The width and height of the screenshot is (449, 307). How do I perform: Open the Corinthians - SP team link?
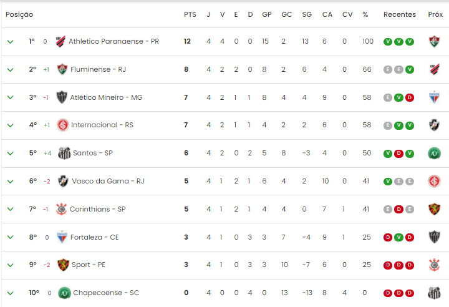click(x=98, y=209)
